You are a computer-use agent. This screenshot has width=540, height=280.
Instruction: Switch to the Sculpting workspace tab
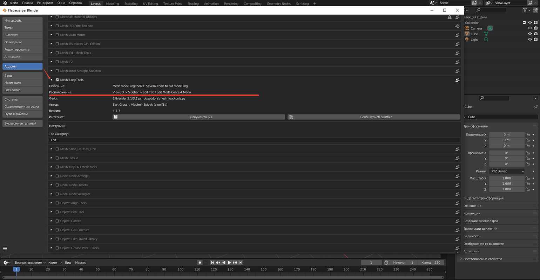click(131, 3)
